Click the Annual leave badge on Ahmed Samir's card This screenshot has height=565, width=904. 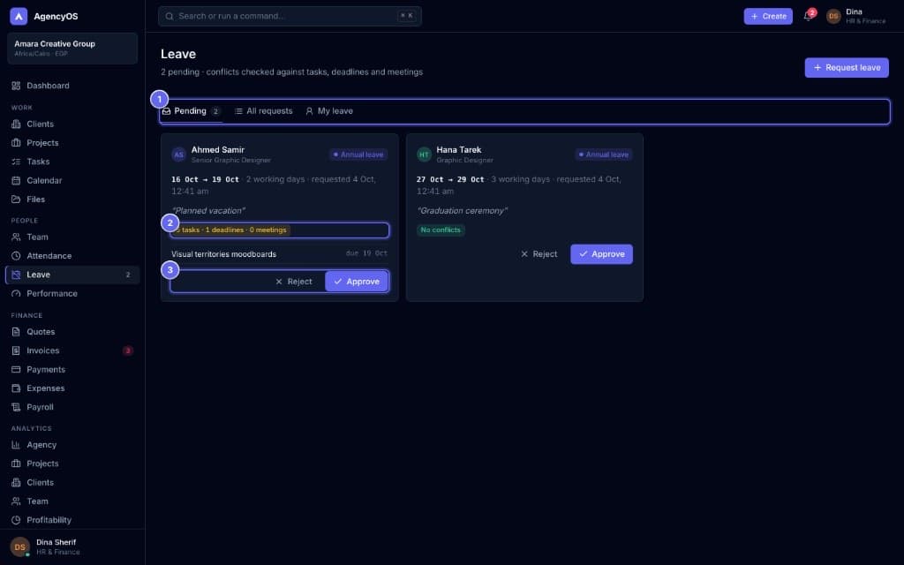pos(358,154)
